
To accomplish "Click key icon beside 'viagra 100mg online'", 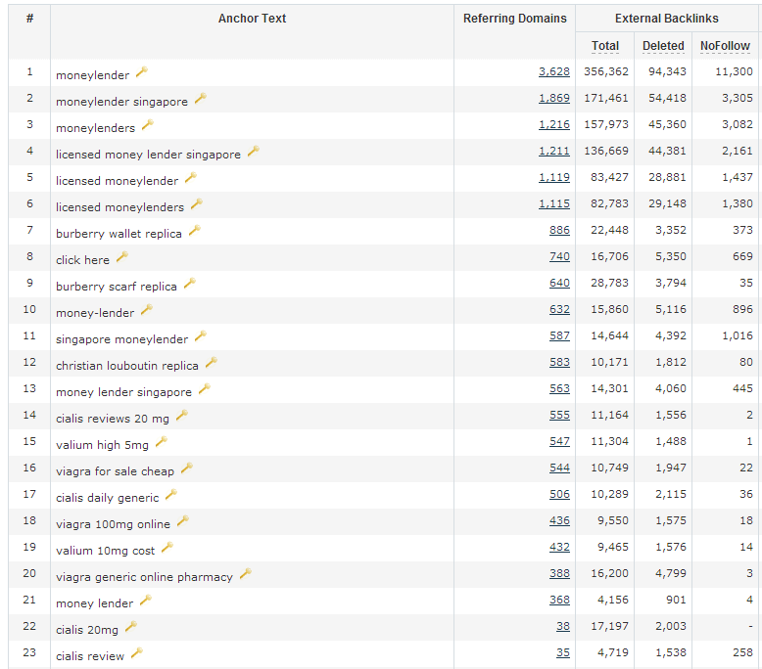I will pyautogui.click(x=183, y=521).
